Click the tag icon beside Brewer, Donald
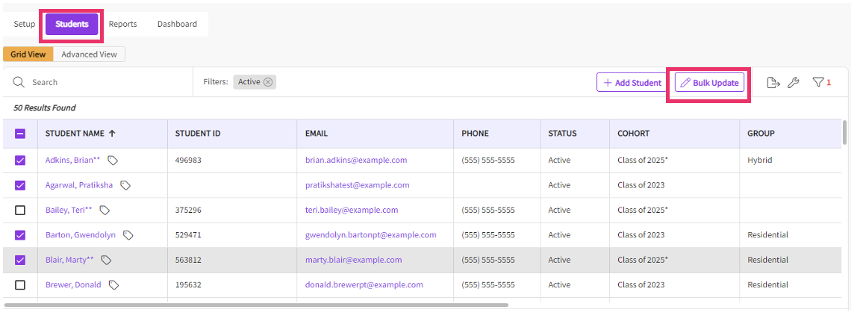This screenshot has width=863, height=324. (x=114, y=285)
